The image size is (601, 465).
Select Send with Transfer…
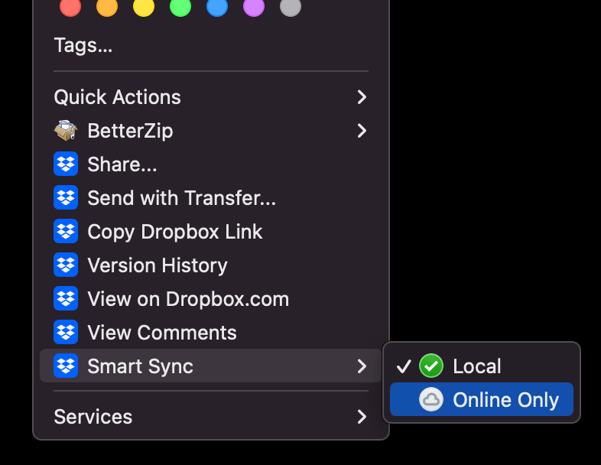tap(211, 198)
